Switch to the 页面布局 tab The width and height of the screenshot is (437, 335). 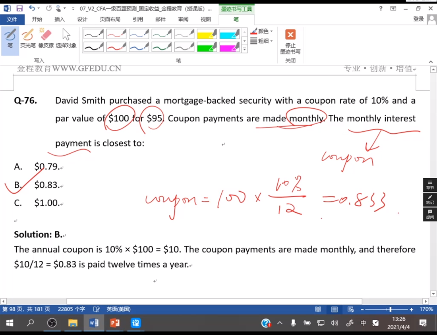click(x=110, y=19)
